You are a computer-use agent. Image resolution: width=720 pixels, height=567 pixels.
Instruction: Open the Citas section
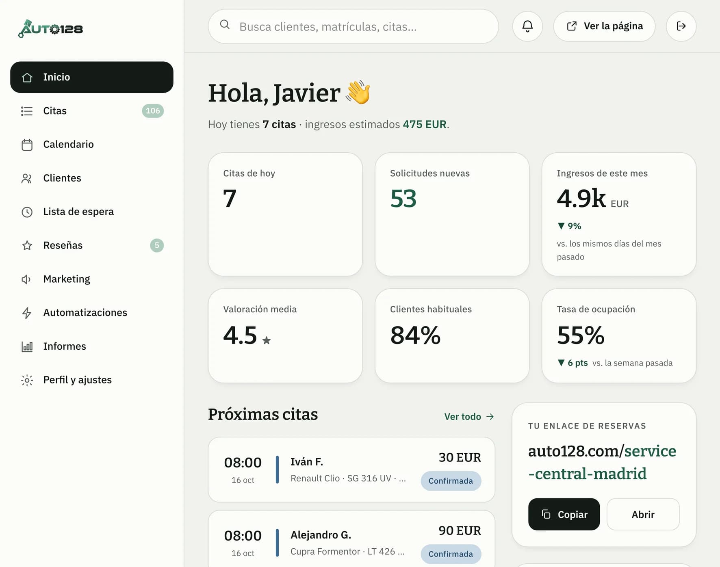pos(92,111)
